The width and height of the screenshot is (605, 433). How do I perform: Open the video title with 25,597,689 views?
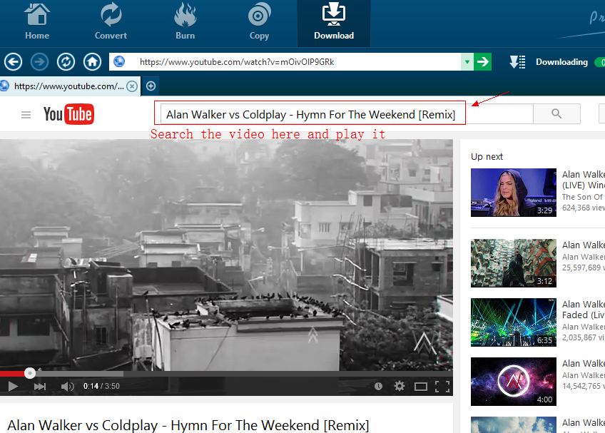[x=584, y=245]
